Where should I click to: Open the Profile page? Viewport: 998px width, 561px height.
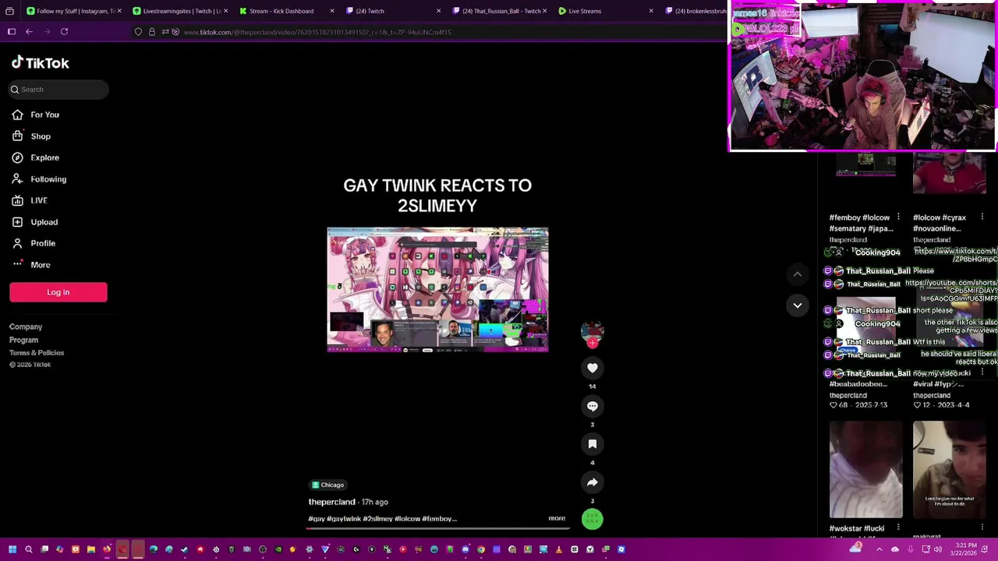click(34, 243)
